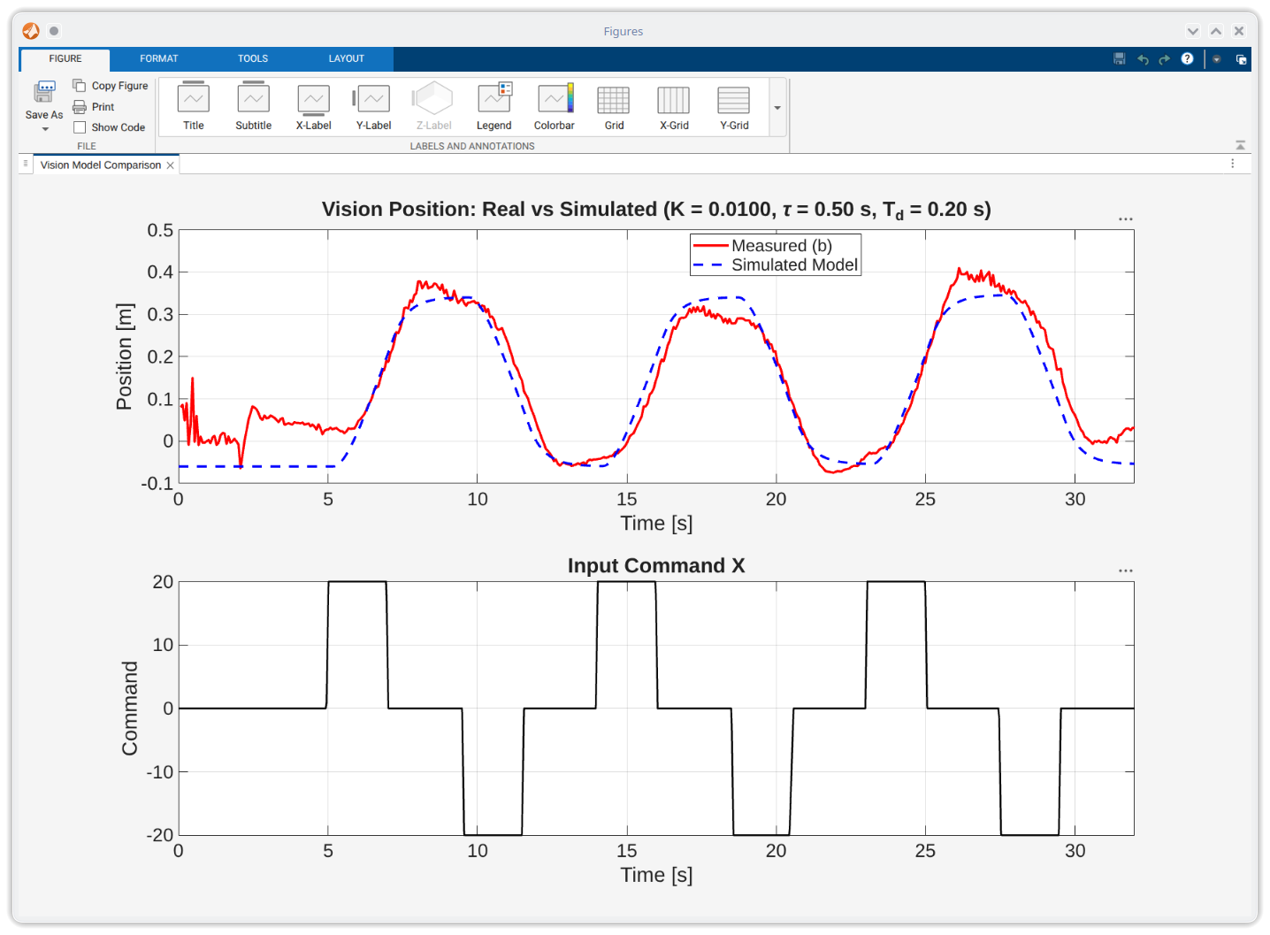
Task: Toggle the Legend on the plot
Action: click(x=494, y=106)
